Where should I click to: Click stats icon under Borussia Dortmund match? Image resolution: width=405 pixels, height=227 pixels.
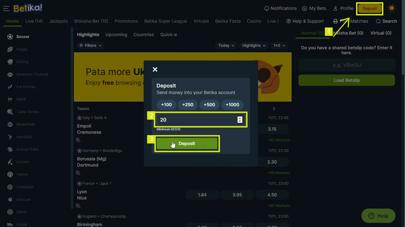coord(78,173)
